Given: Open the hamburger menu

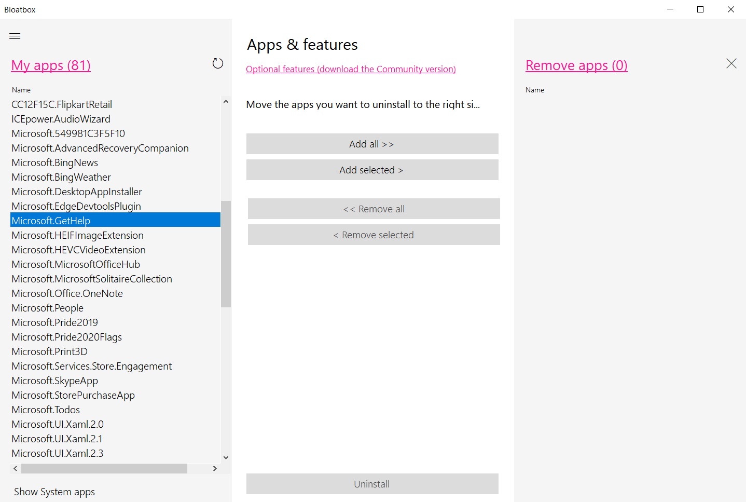Looking at the screenshot, I should click(15, 36).
